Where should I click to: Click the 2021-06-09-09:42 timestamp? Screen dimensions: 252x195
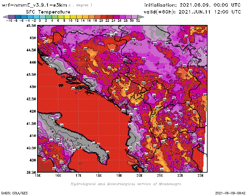click(x=230, y=193)
